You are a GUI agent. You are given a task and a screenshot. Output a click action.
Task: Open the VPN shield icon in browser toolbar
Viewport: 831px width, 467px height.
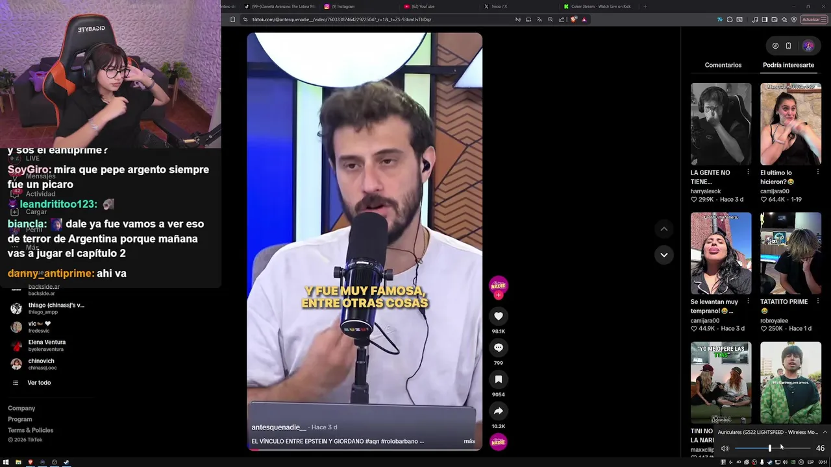(x=794, y=19)
